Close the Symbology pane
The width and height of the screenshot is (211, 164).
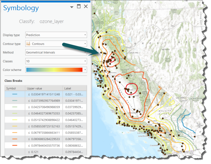85,7
